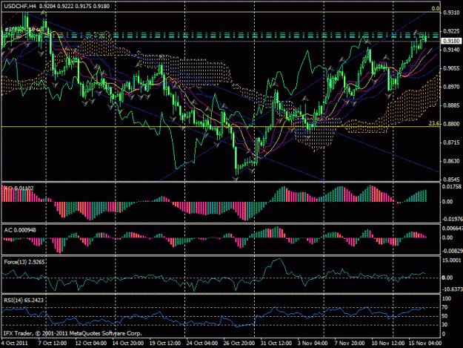Click the 7 Nov 20:00 time label
The width and height of the screenshot is (463, 348).
point(350,344)
